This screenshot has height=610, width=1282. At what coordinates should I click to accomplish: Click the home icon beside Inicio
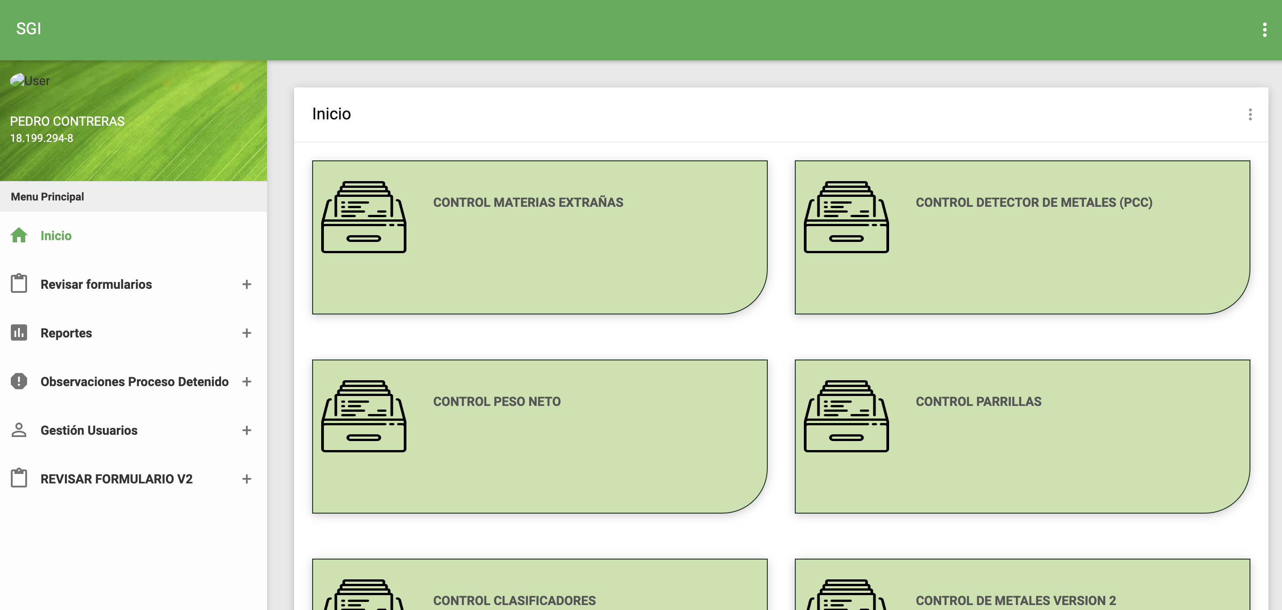coord(19,235)
